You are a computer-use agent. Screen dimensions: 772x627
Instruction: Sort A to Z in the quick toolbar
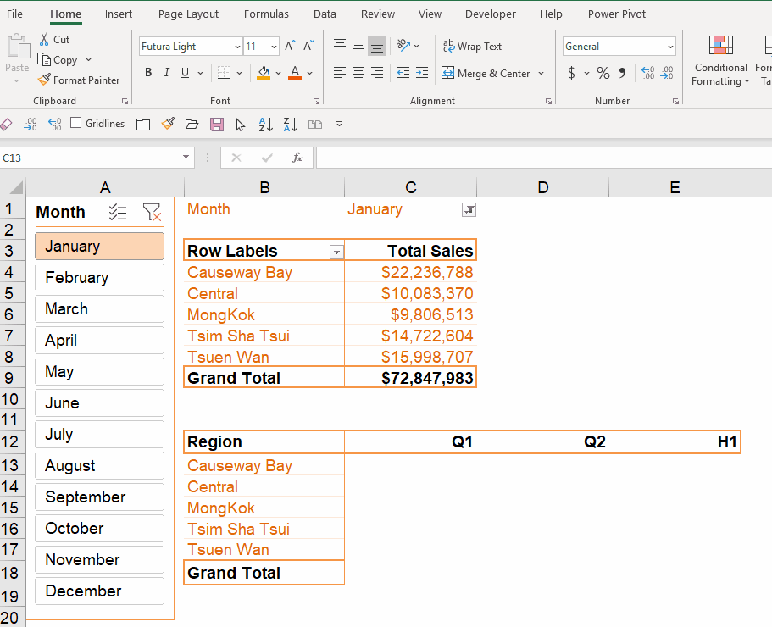click(265, 125)
